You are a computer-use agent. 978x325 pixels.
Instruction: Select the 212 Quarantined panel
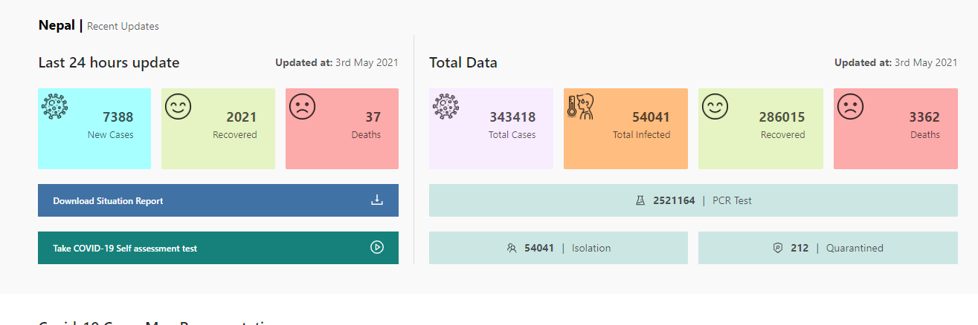(x=827, y=248)
